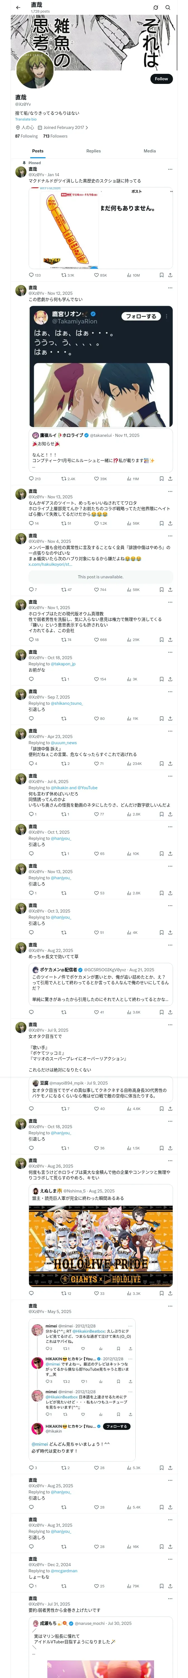This screenshot has width=188, height=1678.
Task: Go back using the top-left arrow
Action: pyautogui.click(x=18, y=8)
